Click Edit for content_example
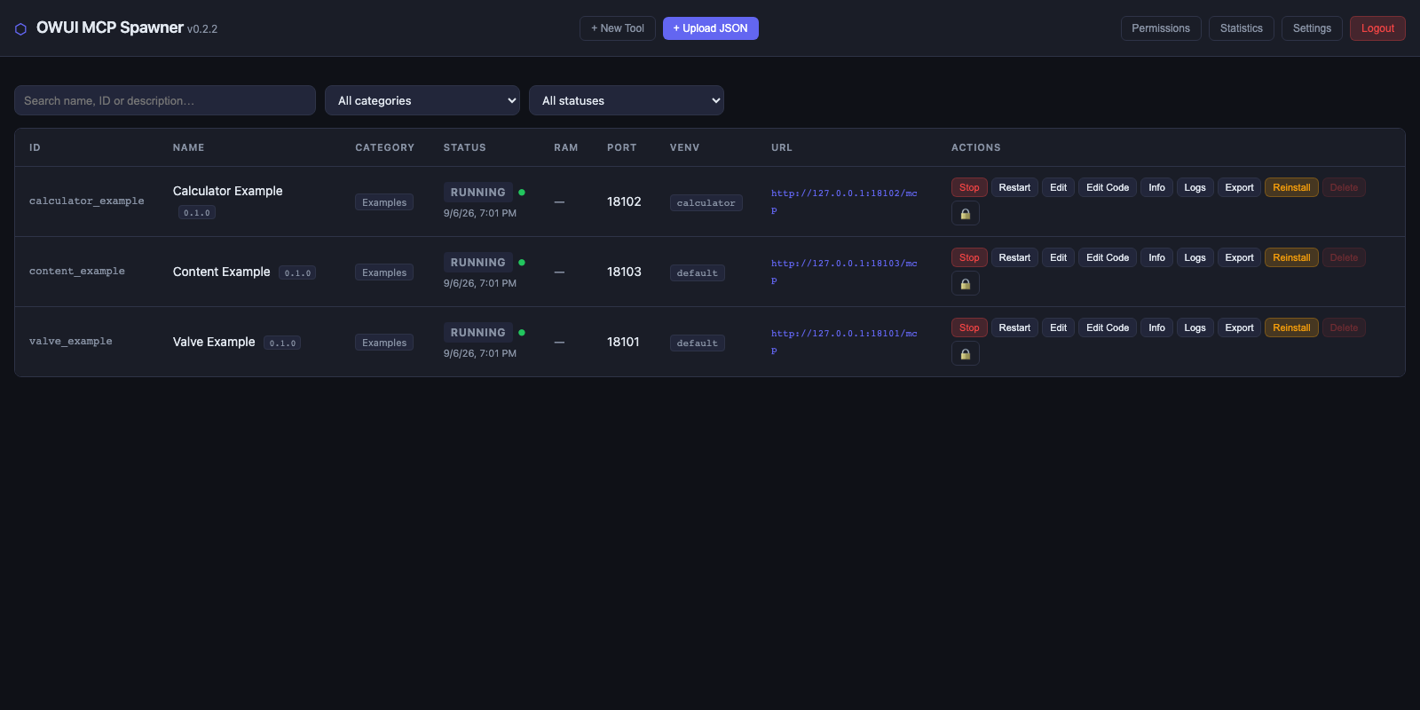This screenshot has height=710, width=1420. coord(1059,257)
